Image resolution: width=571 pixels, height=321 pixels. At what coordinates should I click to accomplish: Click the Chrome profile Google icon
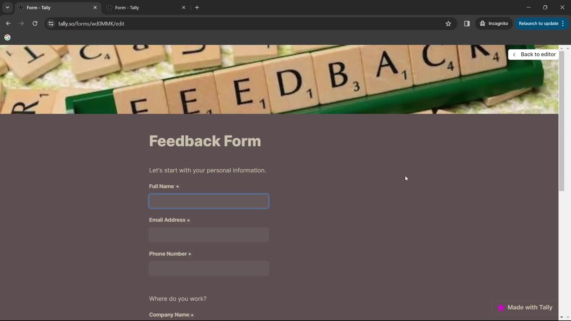pyautogui.click(x=7, y=37)
